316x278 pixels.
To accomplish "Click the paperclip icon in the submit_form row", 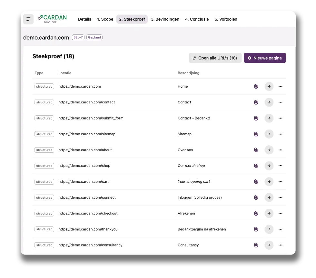I will pyautogui.click(x=256, y=118).
